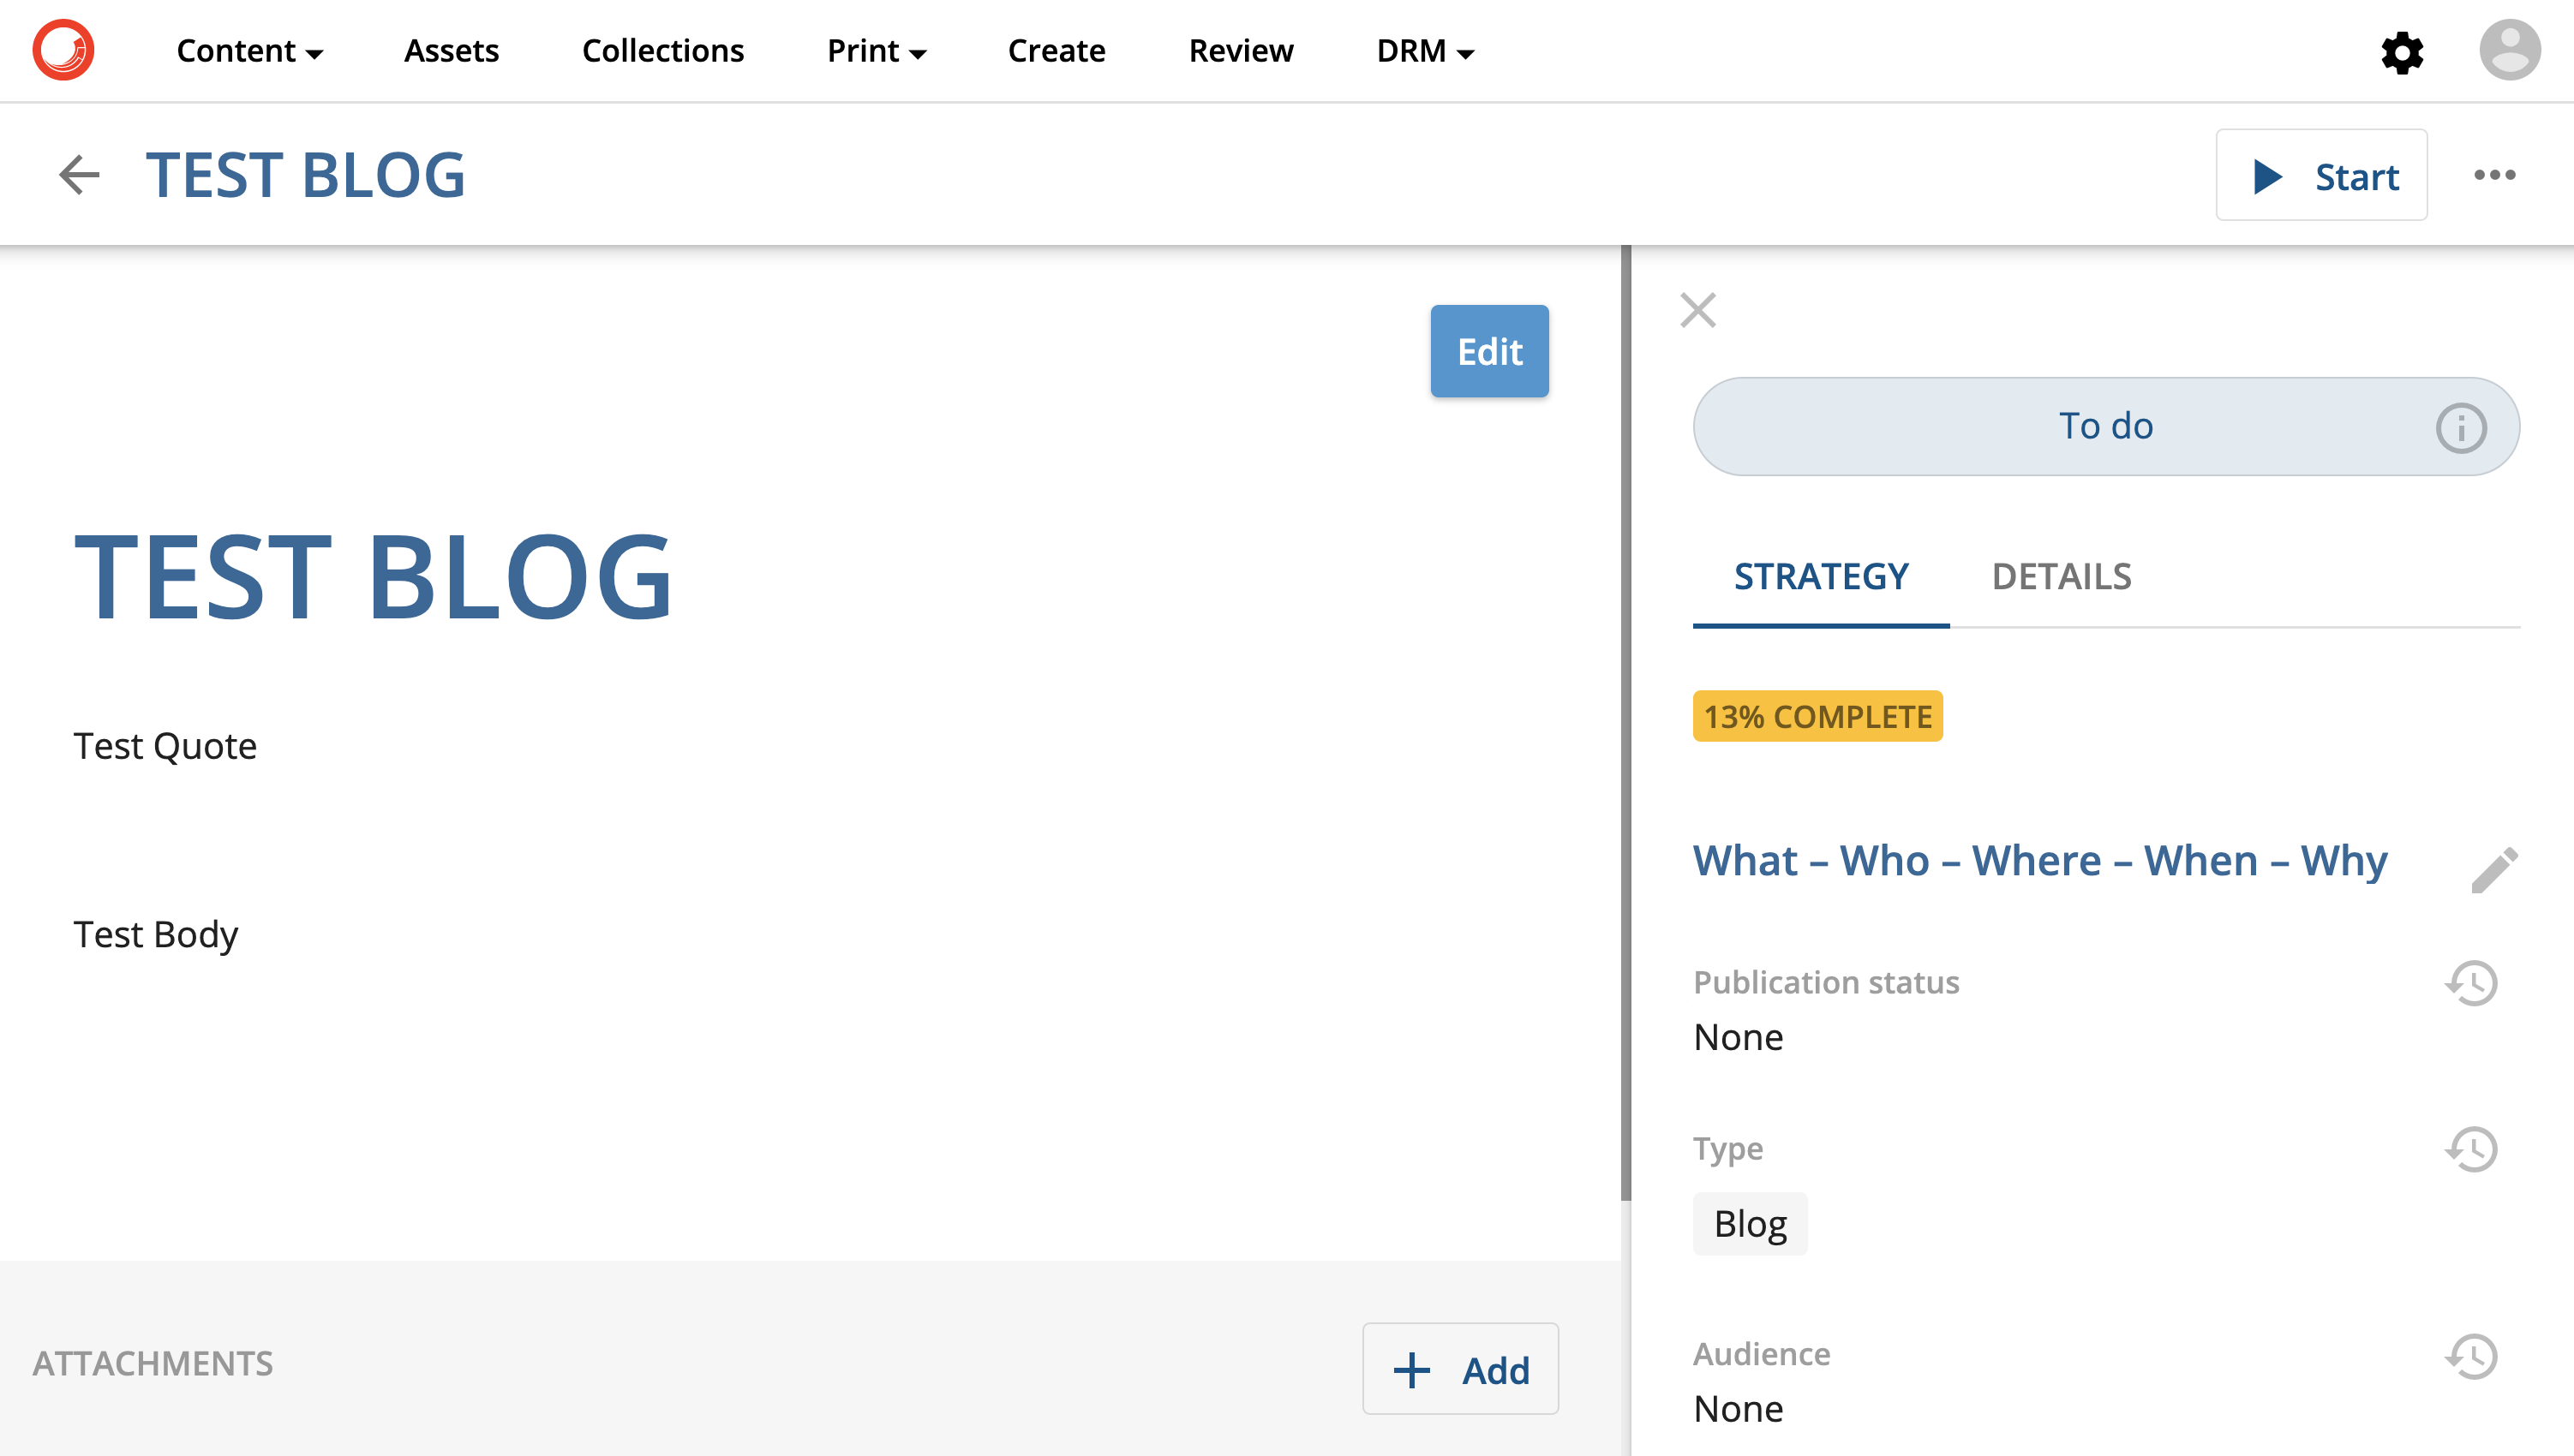Click the info icon in To do status
The width and height of the screenshot is (2574, 1456).
2460,428
